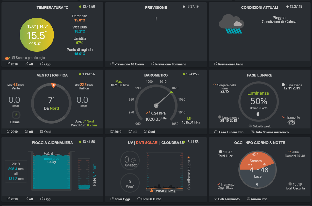The height and width of the screenshot is (206, 312).
Task: Open 2019 link in Temperatura card
Action: (x=12, y=64)
